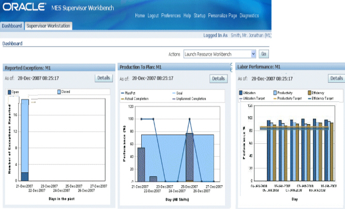Click the Dashboard page heading
The image size is (345, 209).
point(12,43)
